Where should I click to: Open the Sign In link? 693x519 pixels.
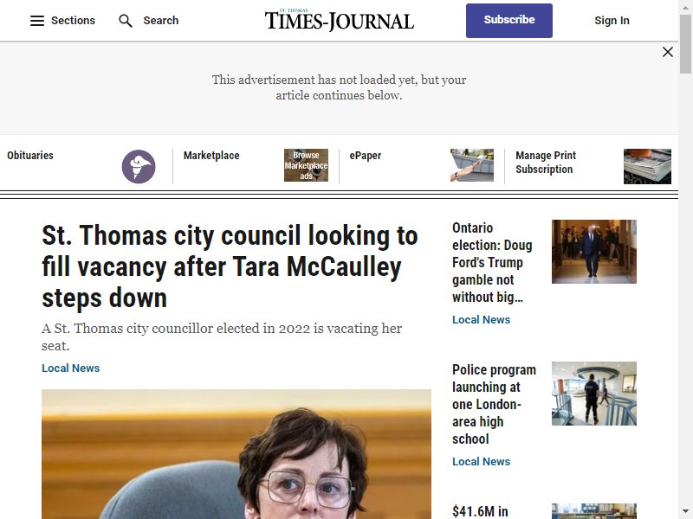click(x=612, y=21)
